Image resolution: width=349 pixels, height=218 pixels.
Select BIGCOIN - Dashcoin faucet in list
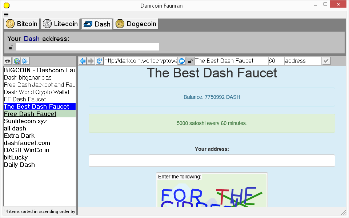[x=40, y=70]
